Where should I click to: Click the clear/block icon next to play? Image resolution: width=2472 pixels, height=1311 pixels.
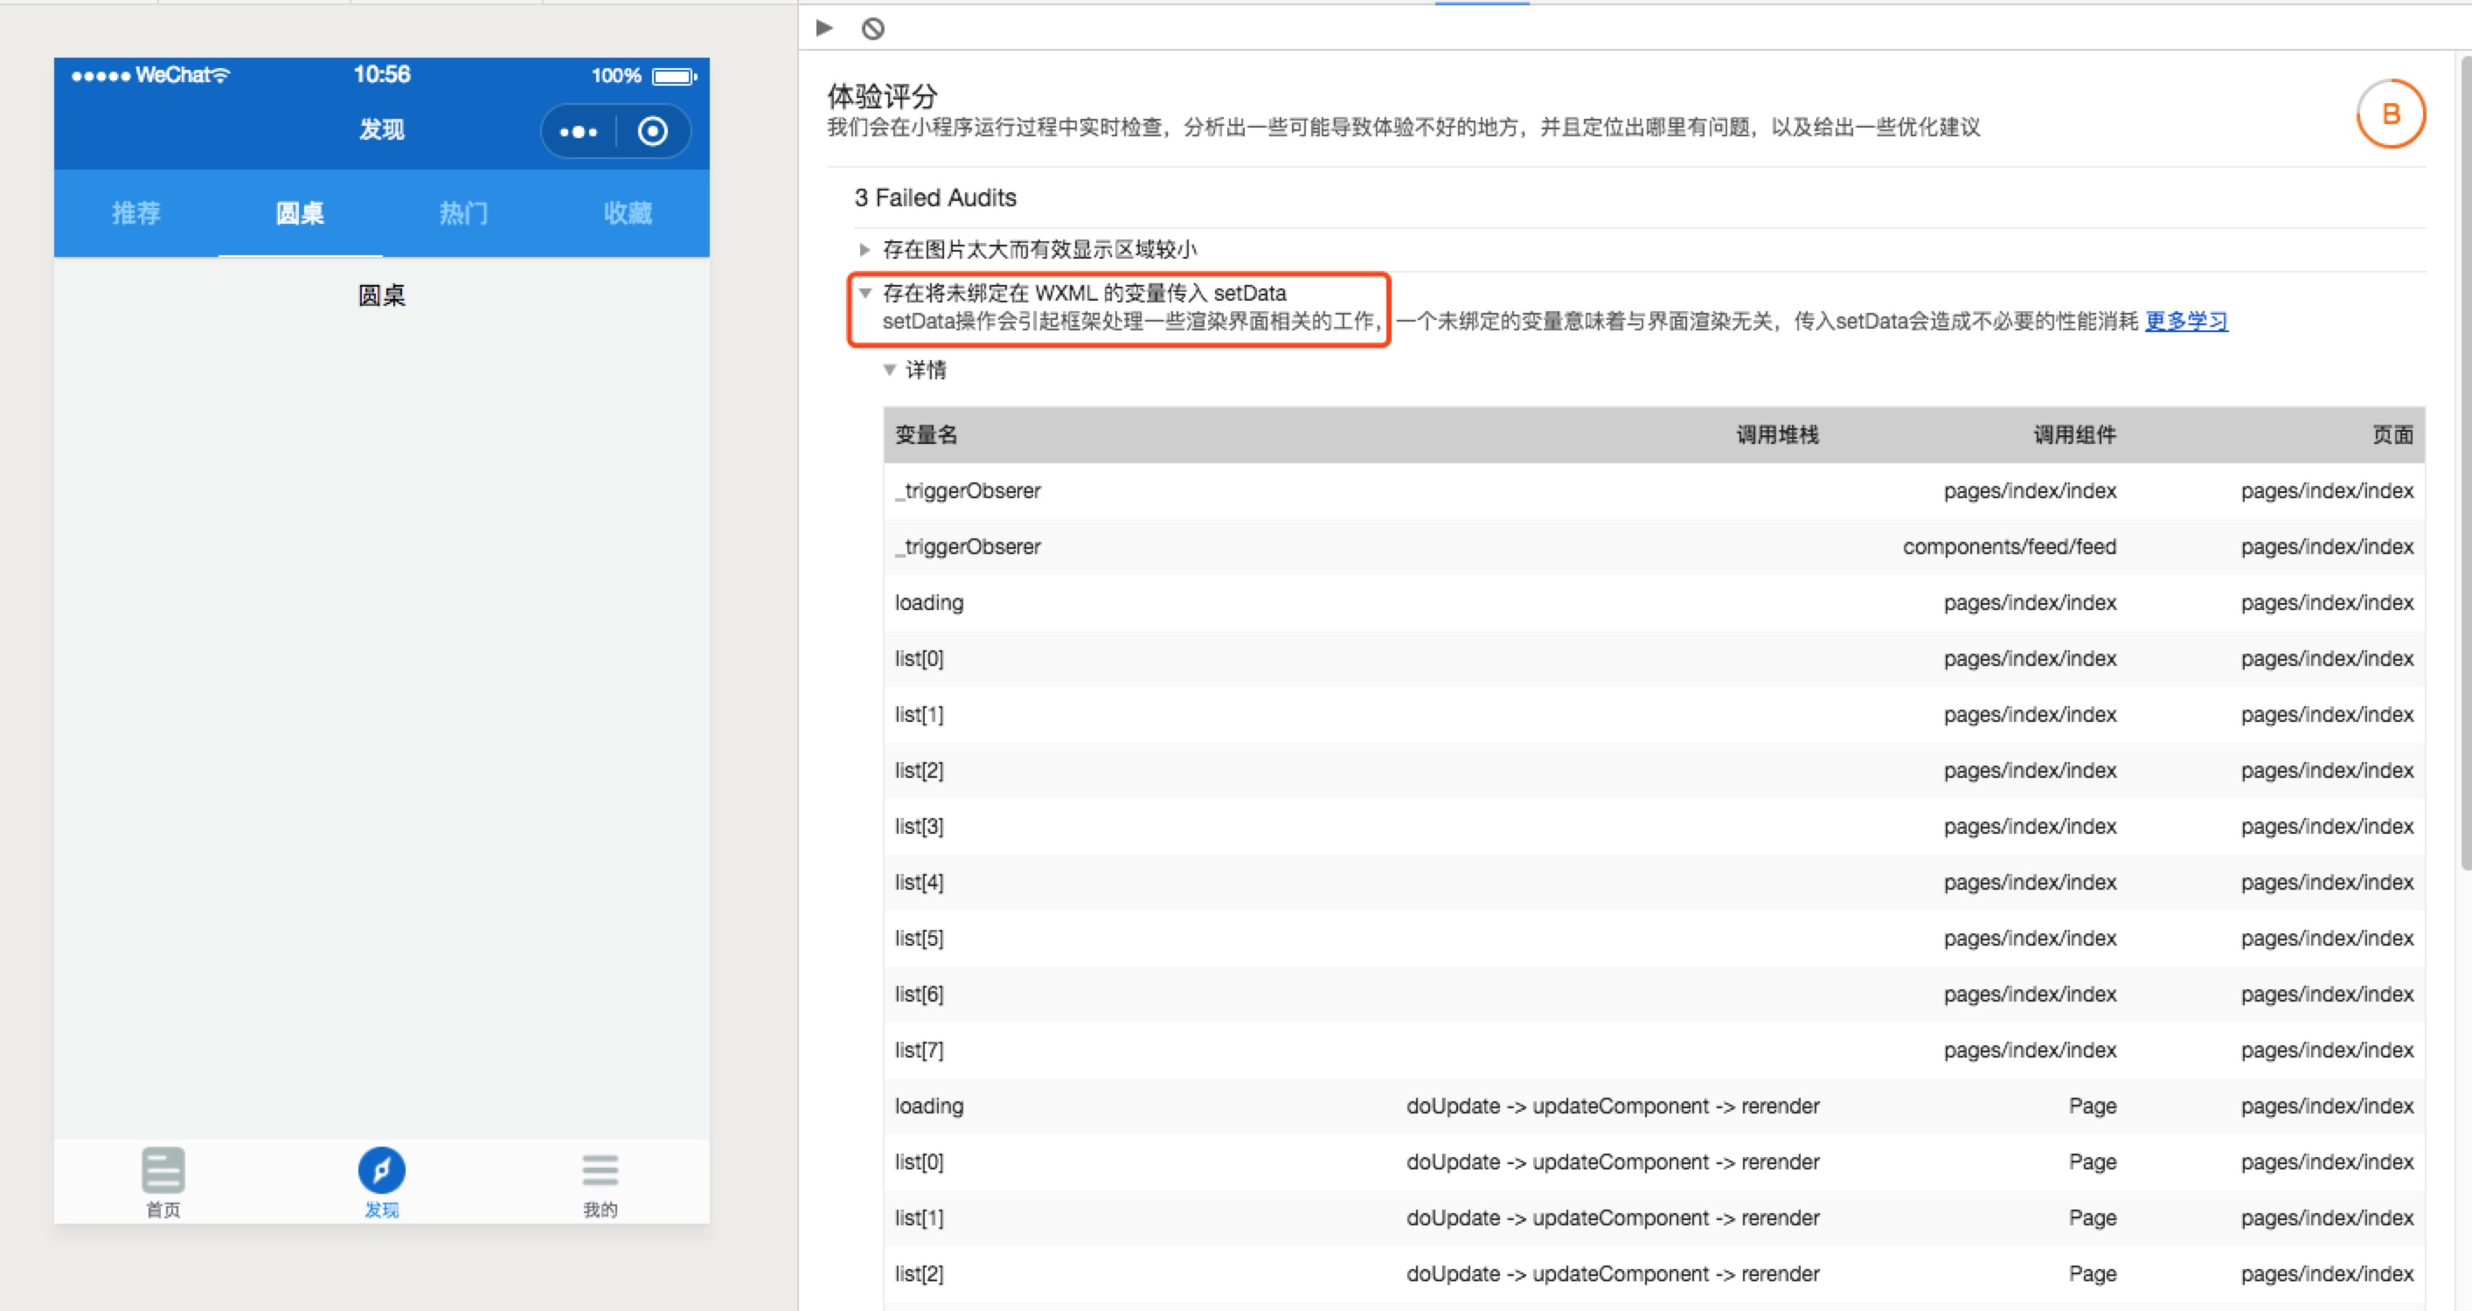pos(871,28)
